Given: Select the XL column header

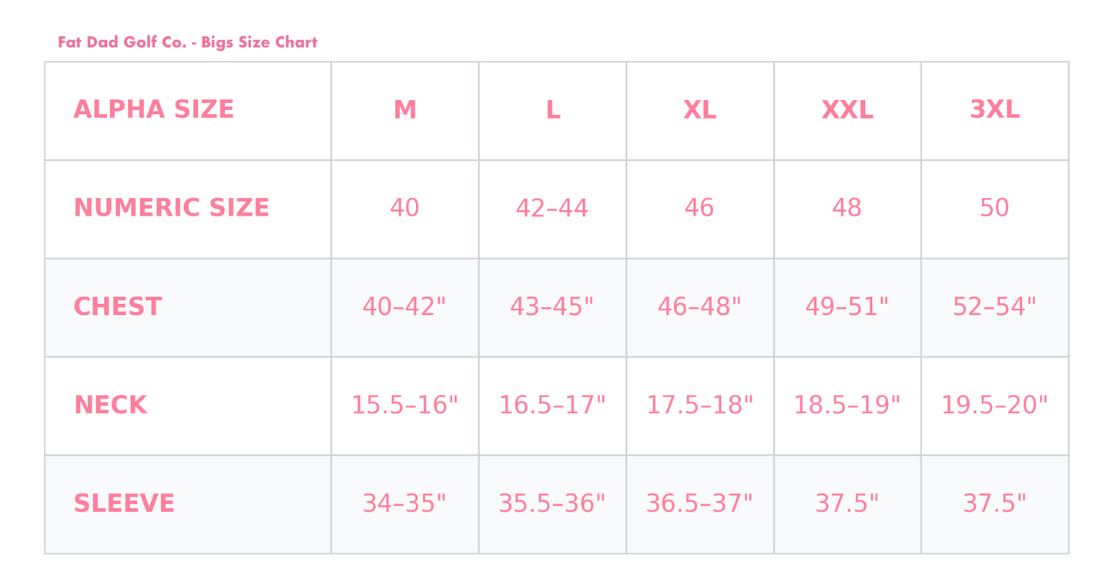Looking at the screenshot, I should pos(699,110).
